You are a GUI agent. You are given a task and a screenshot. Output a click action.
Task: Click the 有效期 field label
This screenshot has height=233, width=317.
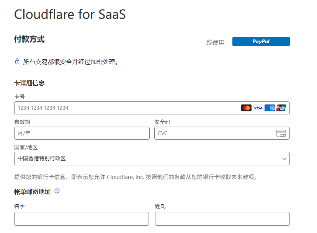(22, 122)
